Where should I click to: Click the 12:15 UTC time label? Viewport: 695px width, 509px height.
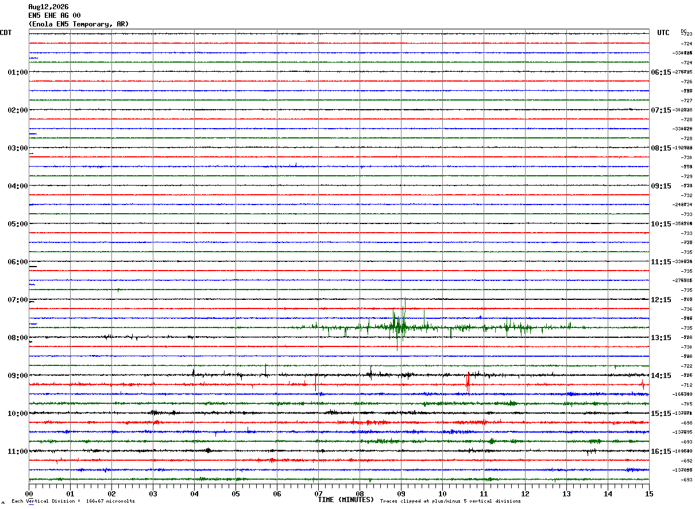(661, 300)
